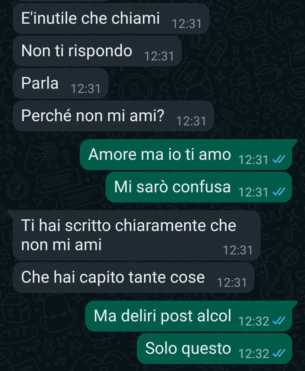Viewport: 305px width, 371px height.
Task: Select the last message 'Solo questo'
Action: click(214, 349)
